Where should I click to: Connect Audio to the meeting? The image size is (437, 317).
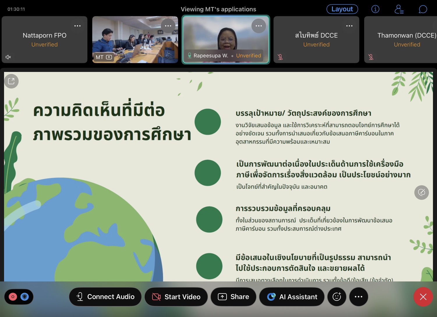(105, 297)
